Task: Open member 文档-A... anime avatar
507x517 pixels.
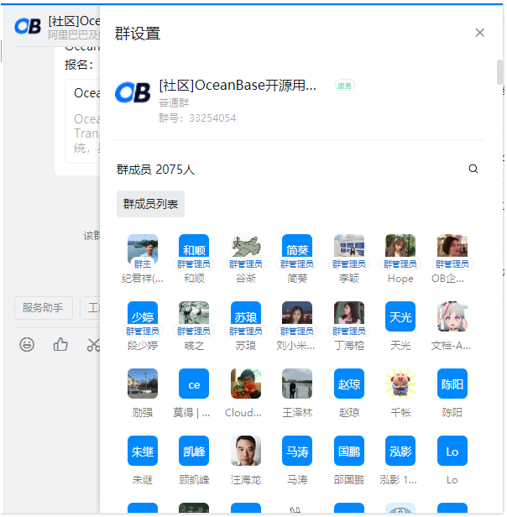Action: click(x=452, y=316)
